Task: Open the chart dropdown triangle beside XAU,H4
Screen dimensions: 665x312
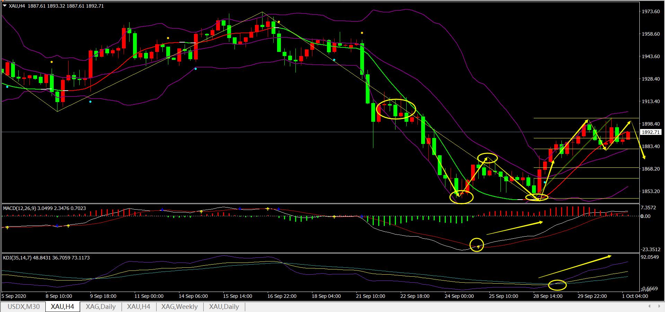Action: (5, 6)
